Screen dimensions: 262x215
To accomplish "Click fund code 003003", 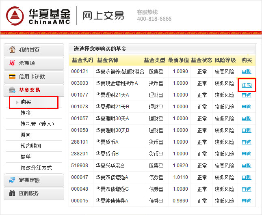I will [80, 83].
